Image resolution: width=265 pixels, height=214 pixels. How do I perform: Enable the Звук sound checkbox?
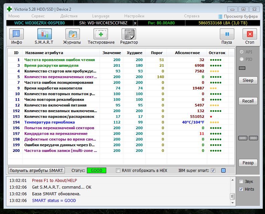pos(241,182)
